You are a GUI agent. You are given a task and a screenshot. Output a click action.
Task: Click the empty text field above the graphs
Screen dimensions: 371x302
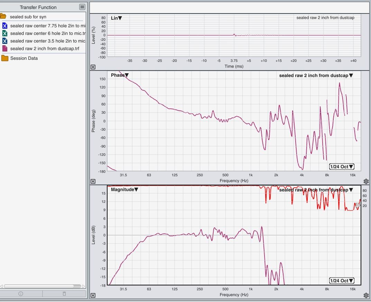click(229, 8)
